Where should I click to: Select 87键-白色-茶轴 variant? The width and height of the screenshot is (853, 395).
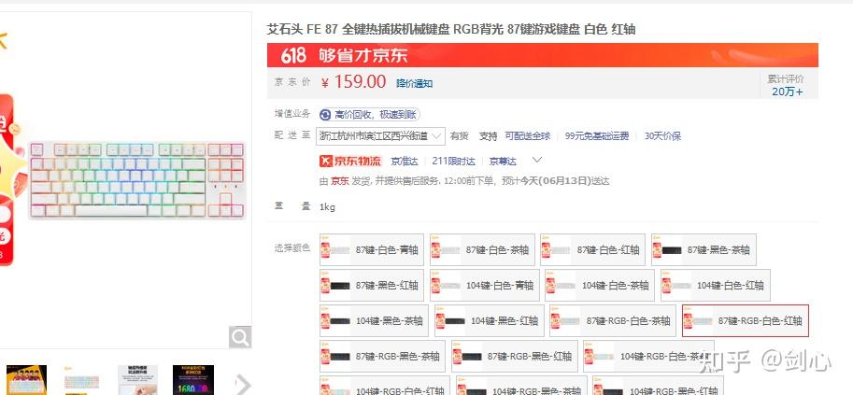[x=482, y=249]
